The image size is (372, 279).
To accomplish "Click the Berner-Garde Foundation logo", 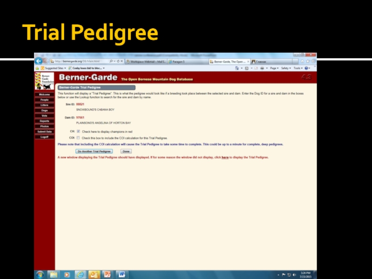I will point(44,81).
